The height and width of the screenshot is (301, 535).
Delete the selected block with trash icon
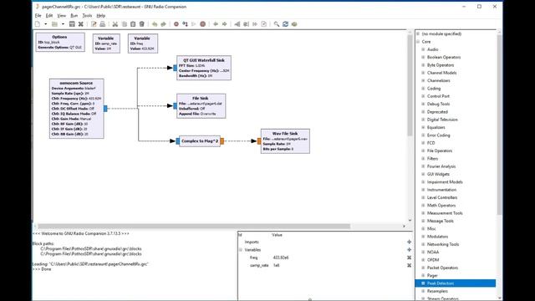point(142,24)
